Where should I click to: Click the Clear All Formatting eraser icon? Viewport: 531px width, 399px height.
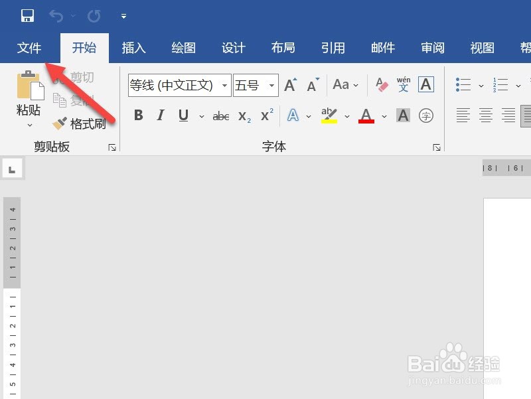(x=382, y=85)
